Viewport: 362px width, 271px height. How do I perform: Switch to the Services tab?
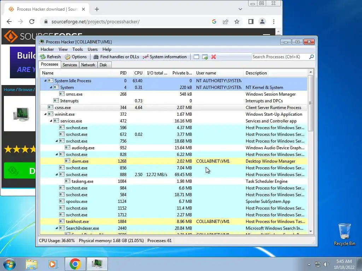(70, 65)
